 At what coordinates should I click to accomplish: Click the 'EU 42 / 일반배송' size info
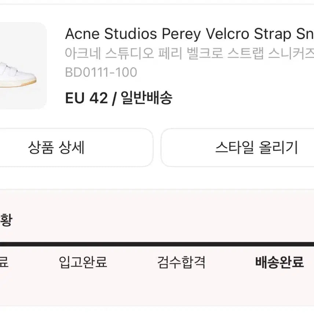(120, 98)
